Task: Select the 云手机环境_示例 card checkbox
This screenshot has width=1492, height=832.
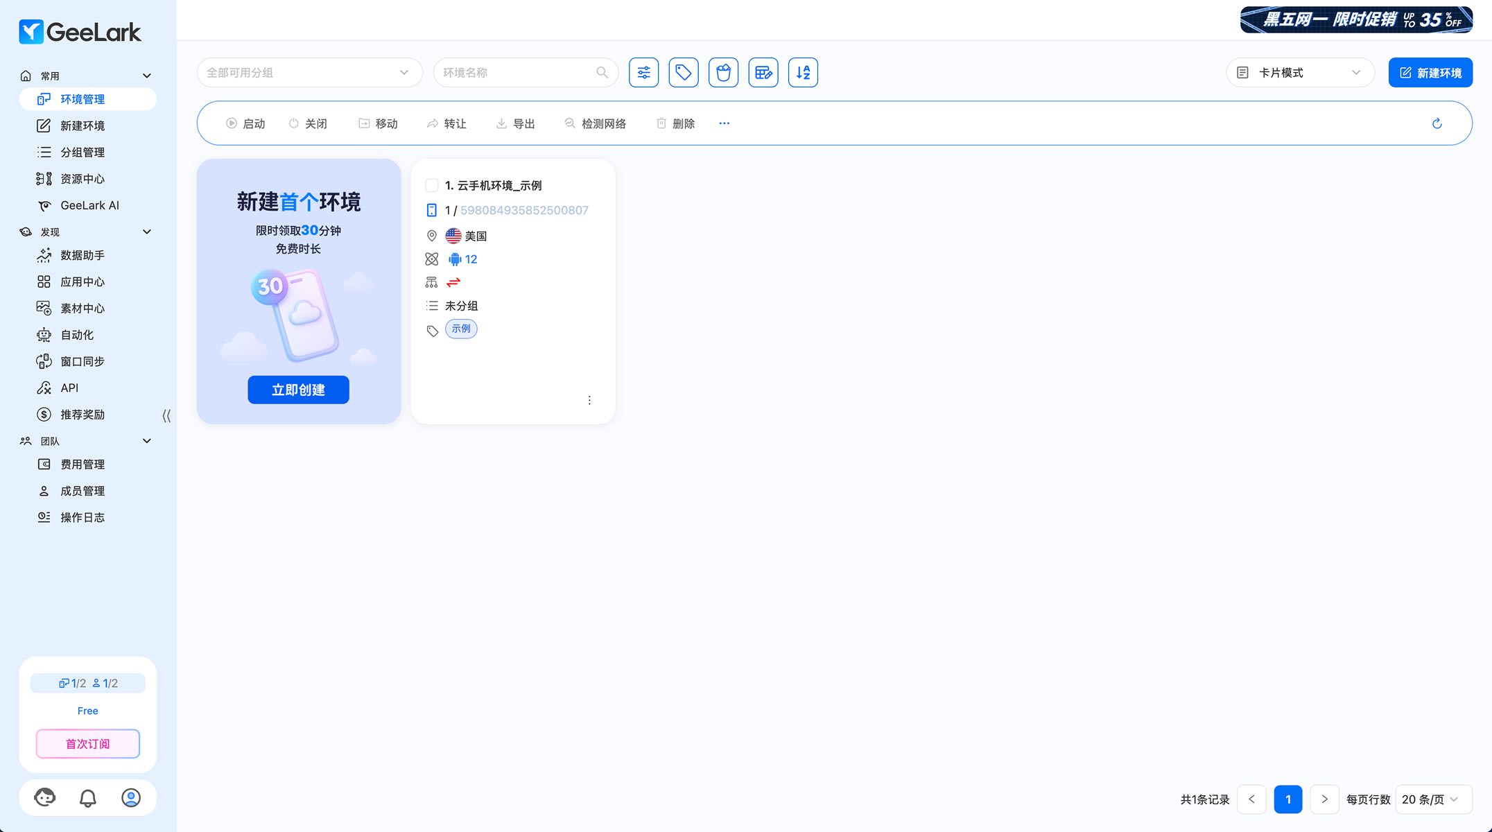Action: [x=431, y=185]
